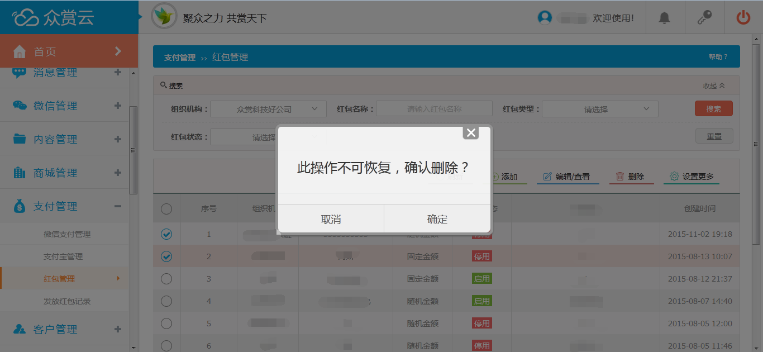Select 红包管理 submenu item
The image size is (763, 352).
(59, 279)
